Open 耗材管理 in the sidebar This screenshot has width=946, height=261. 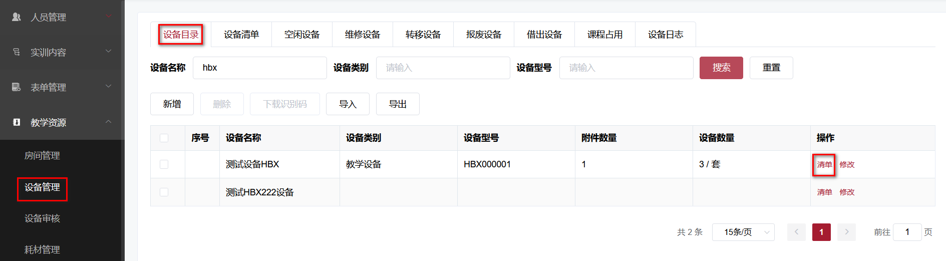pyautogui.click(x=42, y=249)
